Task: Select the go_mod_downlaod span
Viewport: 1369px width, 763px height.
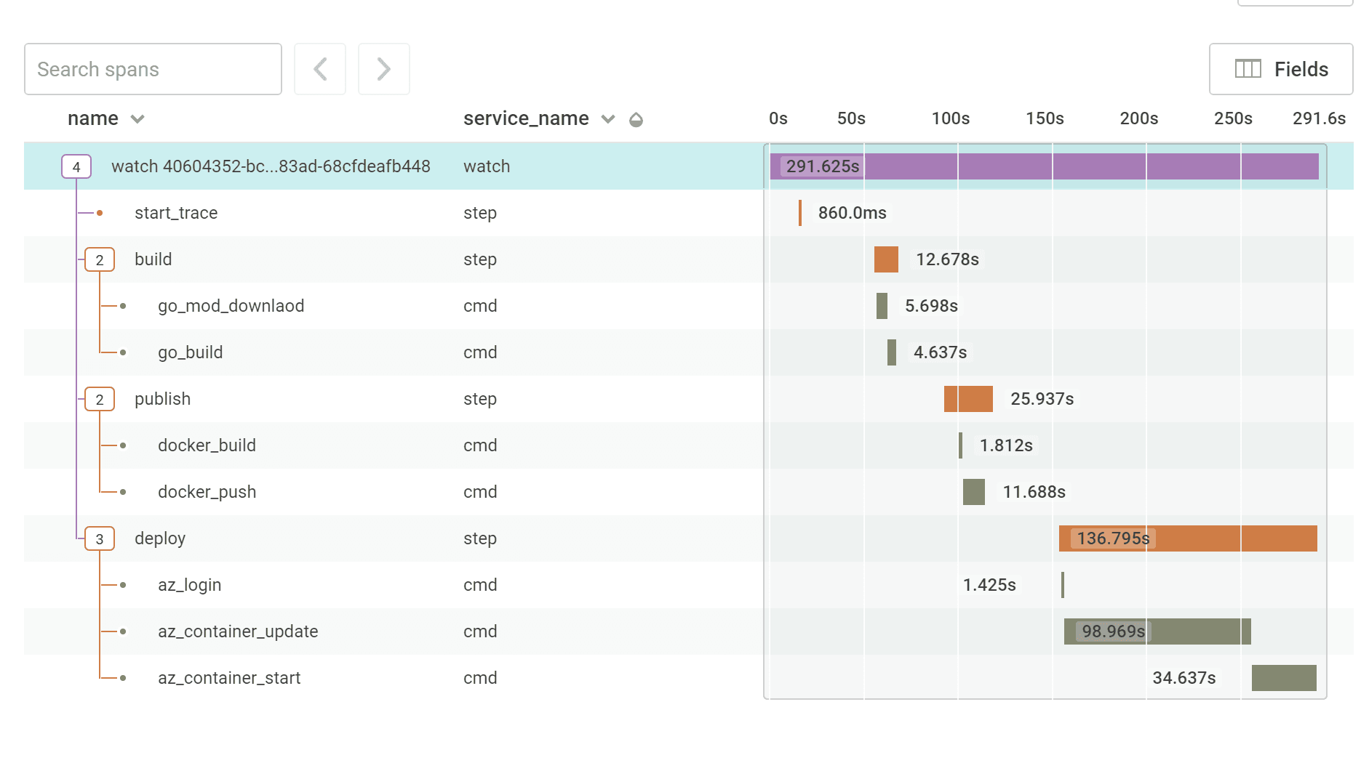Action: pyautogui.click(x=231, y=306)
